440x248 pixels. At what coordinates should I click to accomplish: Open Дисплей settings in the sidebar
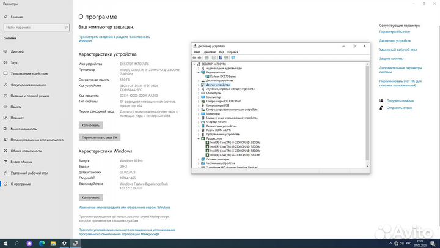click(x=16, y=51)
